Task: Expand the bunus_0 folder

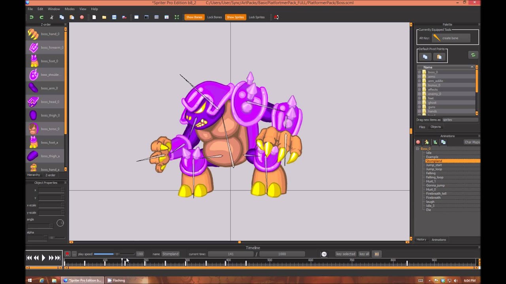Action: click(419, 85)
